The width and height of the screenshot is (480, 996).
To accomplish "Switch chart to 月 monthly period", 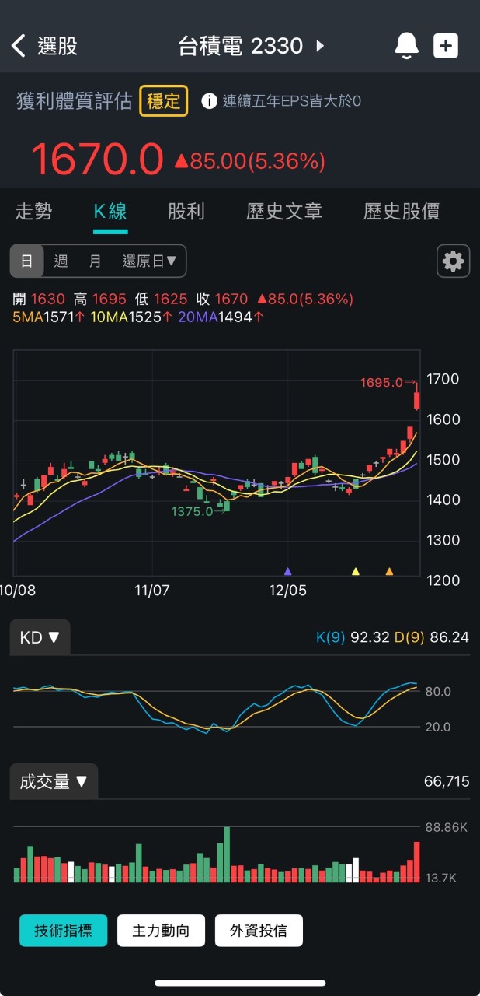I will [95, 261].
